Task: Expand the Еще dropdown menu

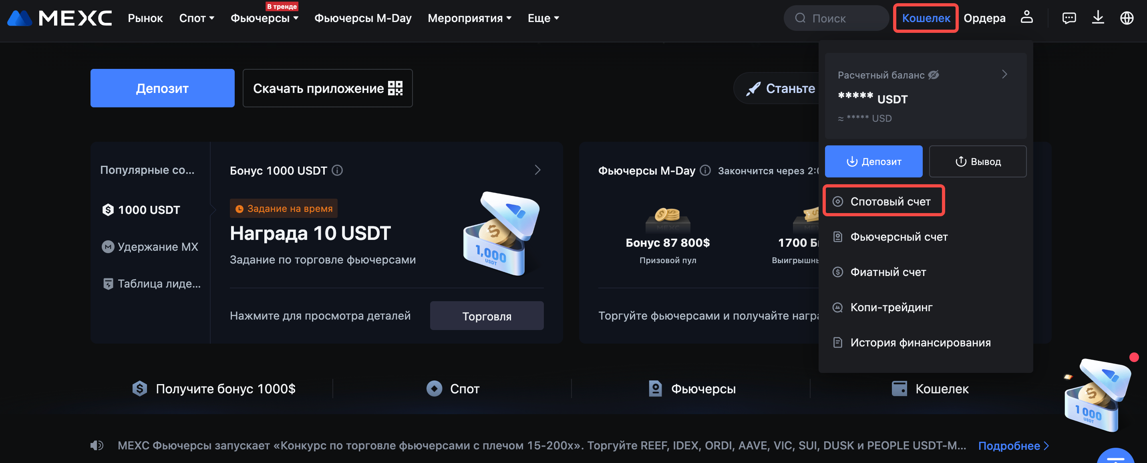Action: [x=543, y=18]
